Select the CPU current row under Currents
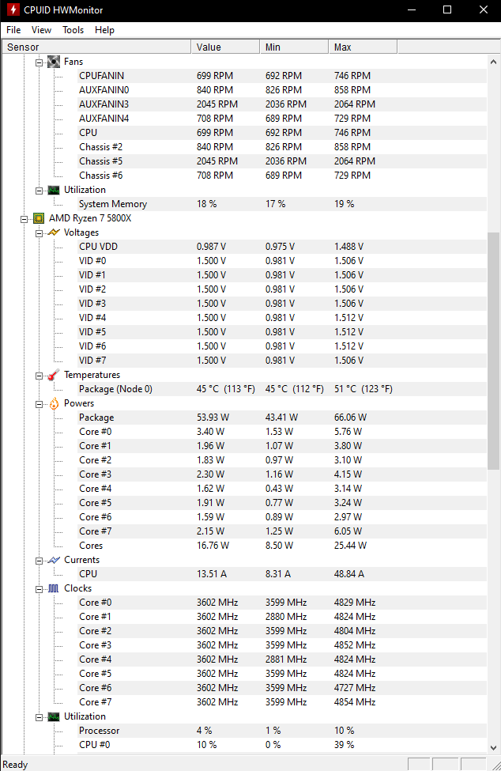Image resolution: width=501 pixels, height=771 pixels. 282,574
